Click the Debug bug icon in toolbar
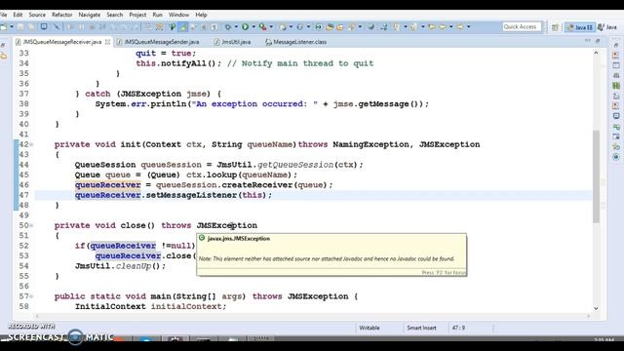 (x=228, y=26)
